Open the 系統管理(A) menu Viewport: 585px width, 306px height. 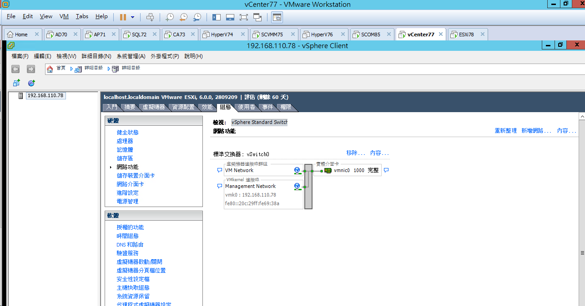point(131,56)
